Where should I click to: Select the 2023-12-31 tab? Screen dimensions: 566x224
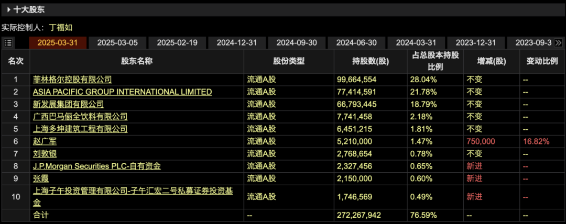click(x=476, y=43)
